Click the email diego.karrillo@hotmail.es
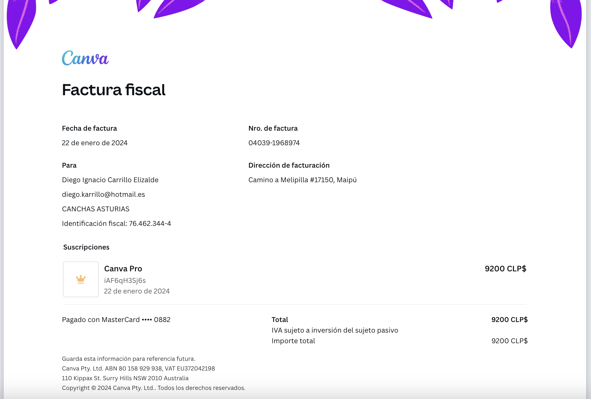 tap(103, 194)
